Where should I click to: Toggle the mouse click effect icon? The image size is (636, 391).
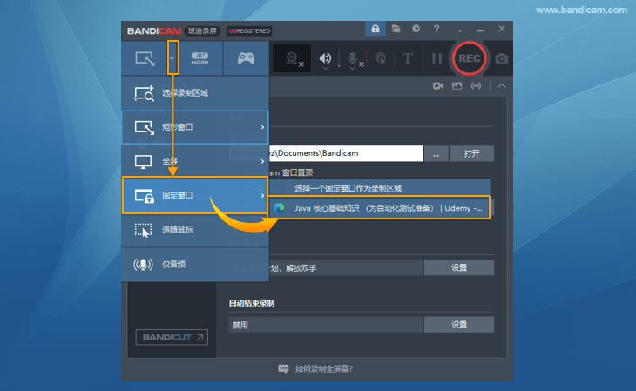click(381, 58)
